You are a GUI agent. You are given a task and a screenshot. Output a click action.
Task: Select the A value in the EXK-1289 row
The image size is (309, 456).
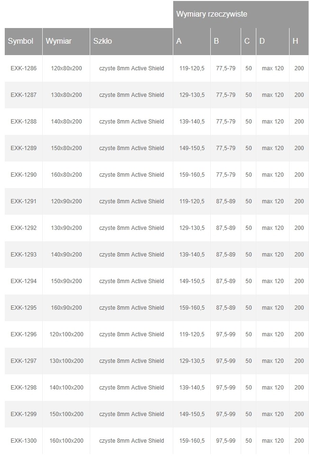[192, 148]
